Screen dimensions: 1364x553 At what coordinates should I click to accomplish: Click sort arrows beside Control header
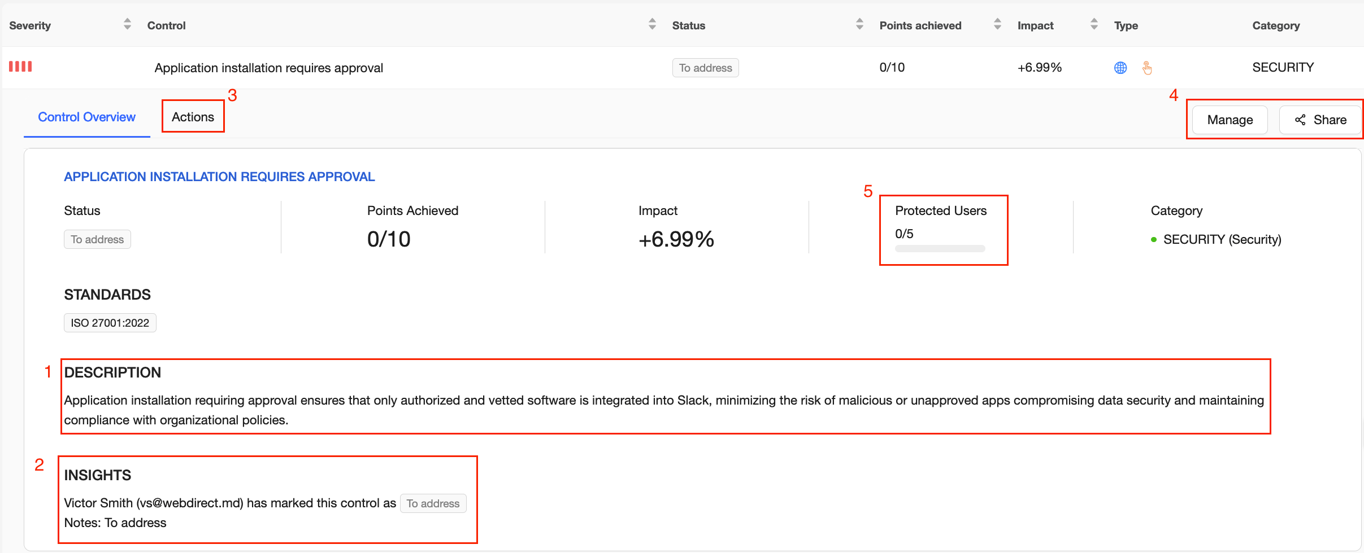click(x=652, y=24)
